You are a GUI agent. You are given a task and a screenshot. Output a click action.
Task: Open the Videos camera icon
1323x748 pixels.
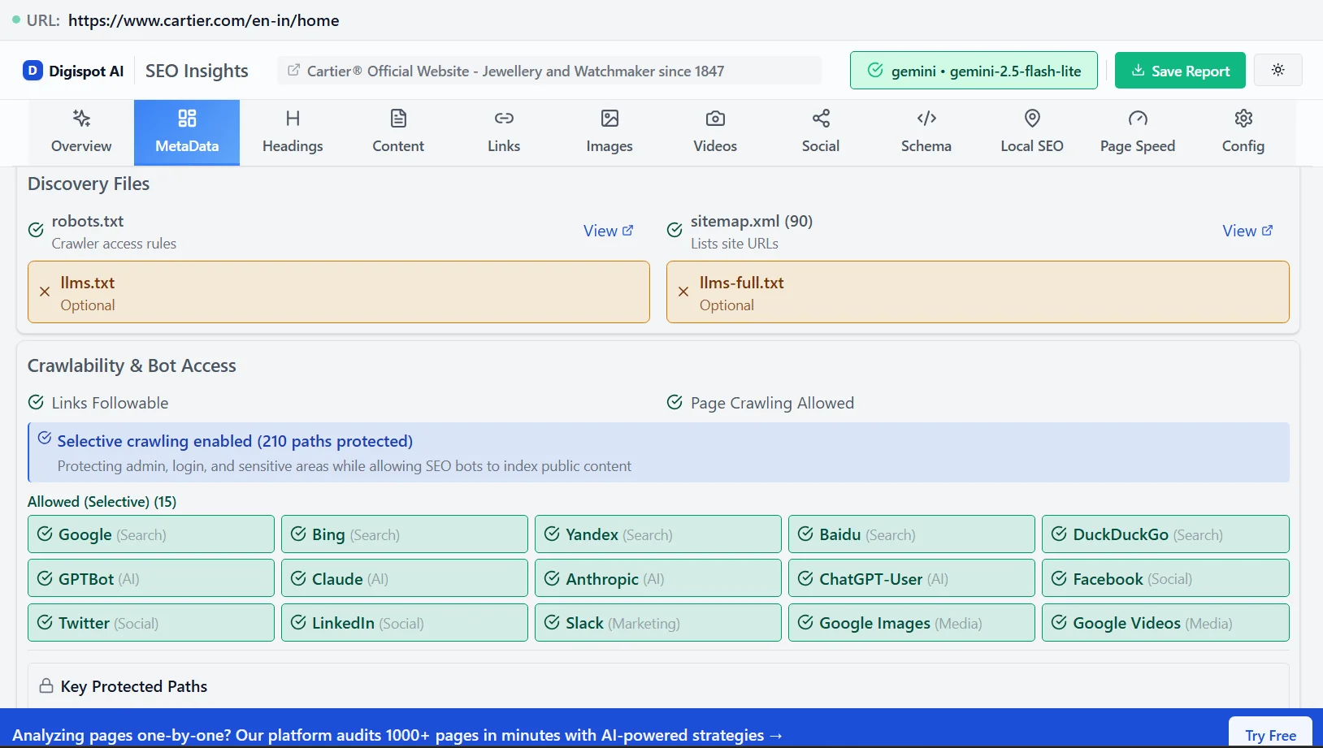[x=715, y=119]
